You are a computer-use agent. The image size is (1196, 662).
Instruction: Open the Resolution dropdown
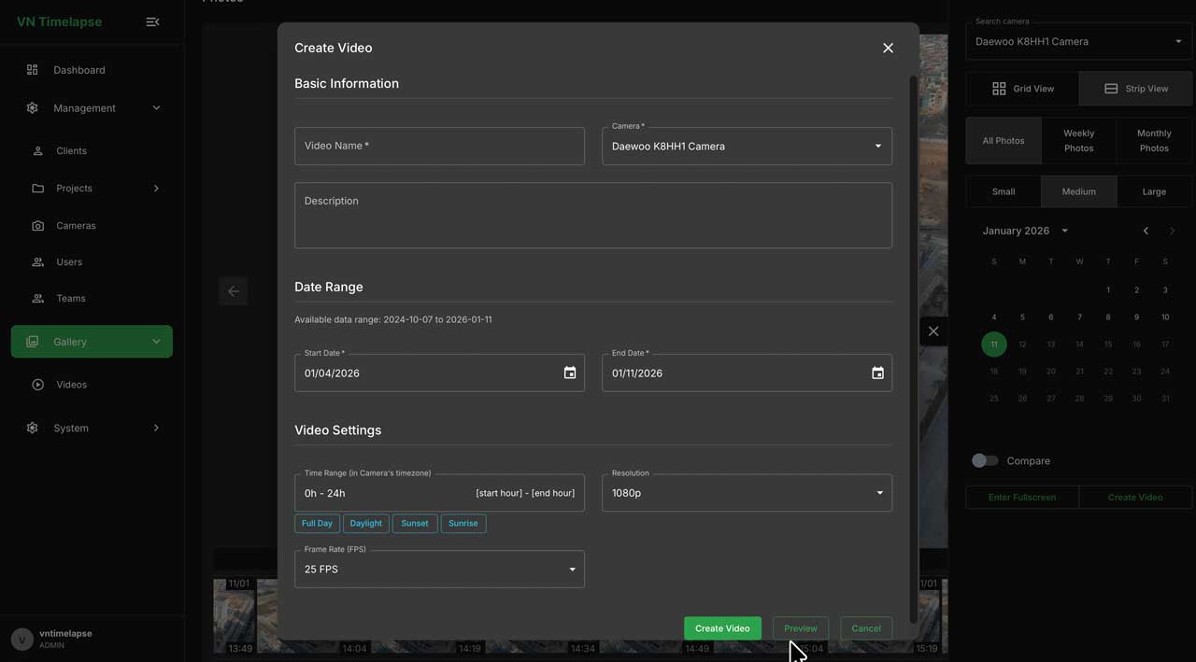click(747, 493)
